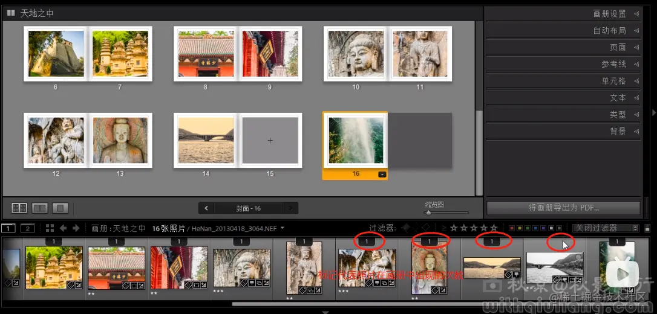Switch to multi-page grid view
Screen dimensions: 657x314
click(19, 208)
